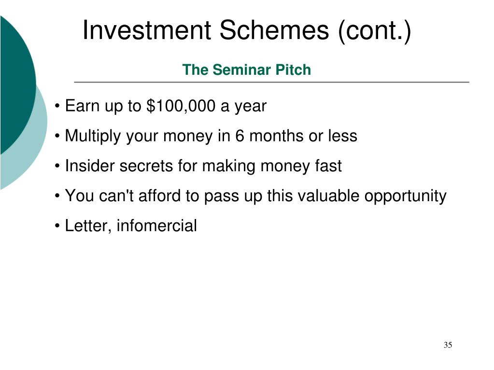The width and height of the screenshot is (494, 370).
Task: Click the bullet 'Earn up to $100,000 a year'
Action: click(166, 106)
